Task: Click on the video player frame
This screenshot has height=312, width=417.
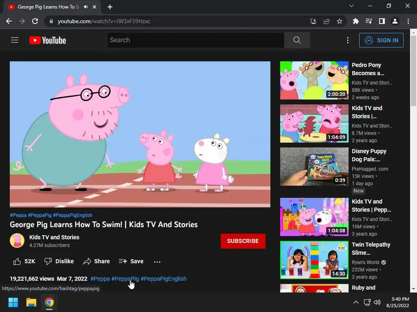Action: [140, 134]
